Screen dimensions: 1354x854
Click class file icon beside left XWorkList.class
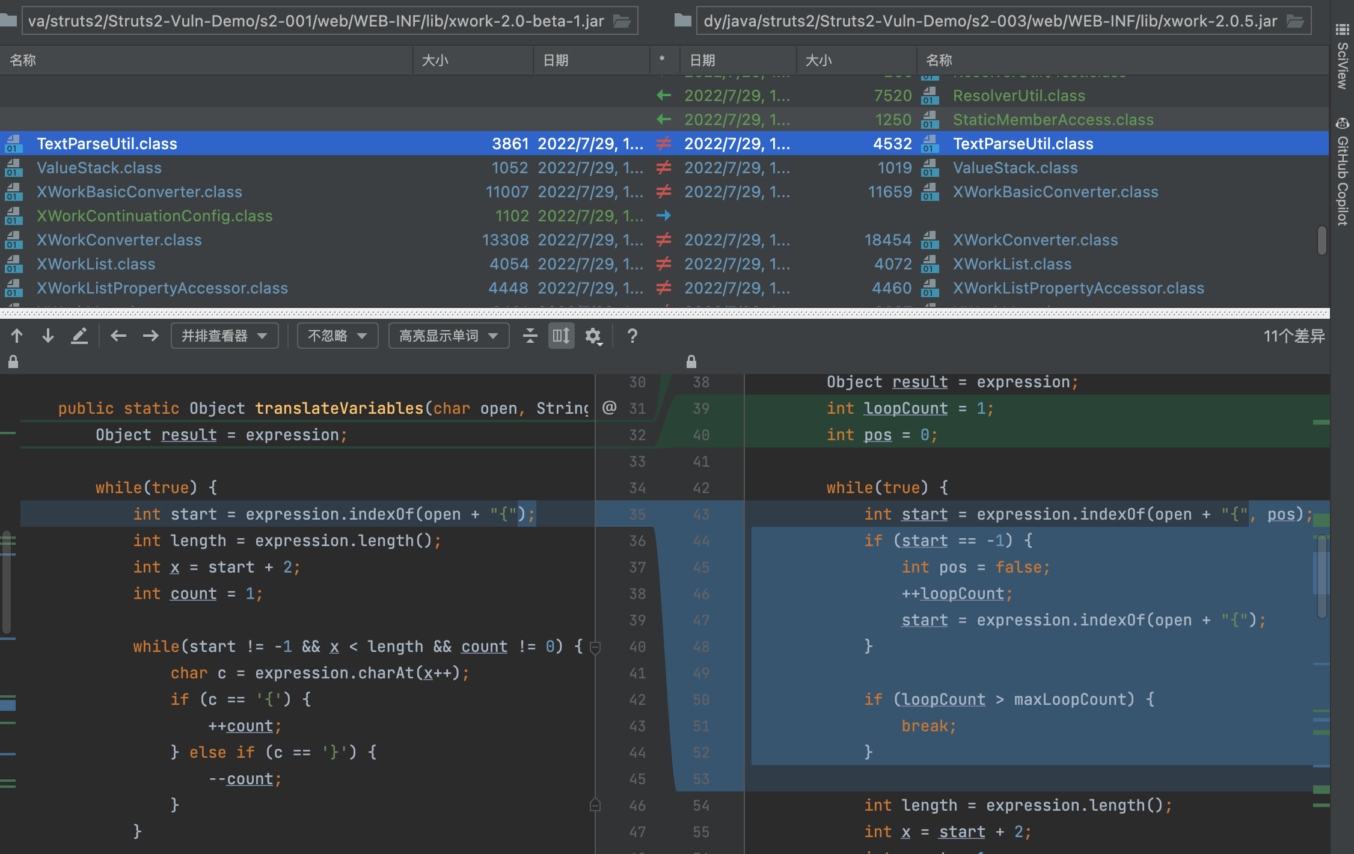coord(14,264)
